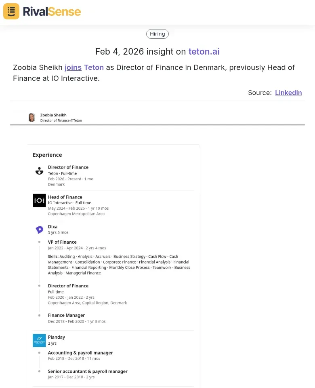Click the IO Interactive logo in the Experience list
This screenshot has width=315, height=388.
[x=39, y=200]
